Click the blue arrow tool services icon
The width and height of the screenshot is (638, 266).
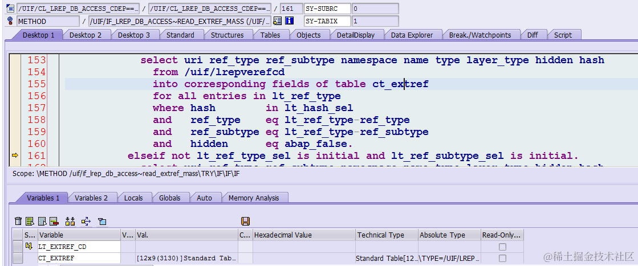(86, 221)
